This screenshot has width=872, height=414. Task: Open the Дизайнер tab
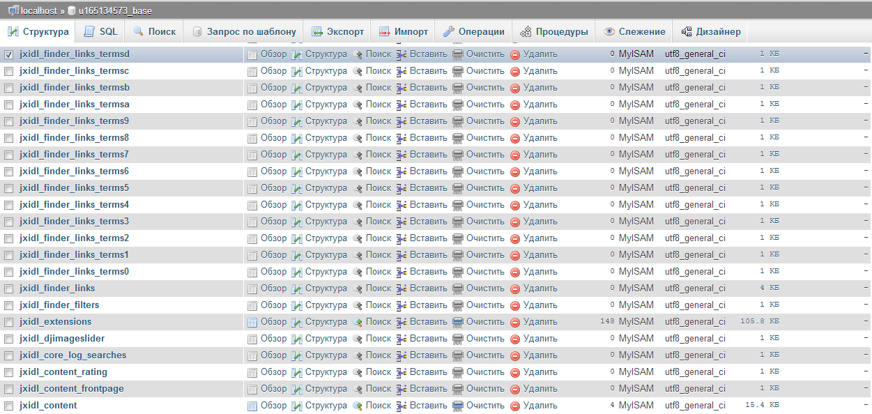711,31
